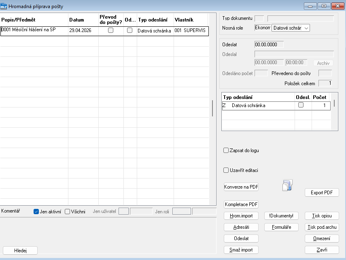
Task: Click the Jen roli code field
Action: (182, 211)
